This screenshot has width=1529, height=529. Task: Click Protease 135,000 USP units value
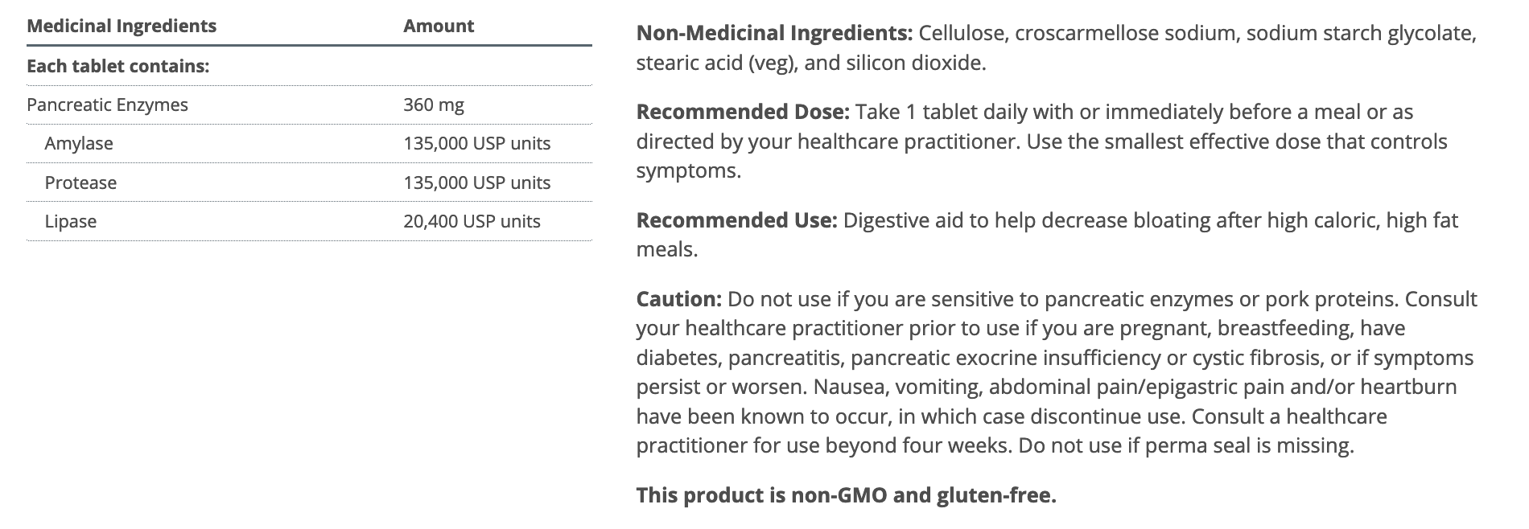[x=476, y=182]
